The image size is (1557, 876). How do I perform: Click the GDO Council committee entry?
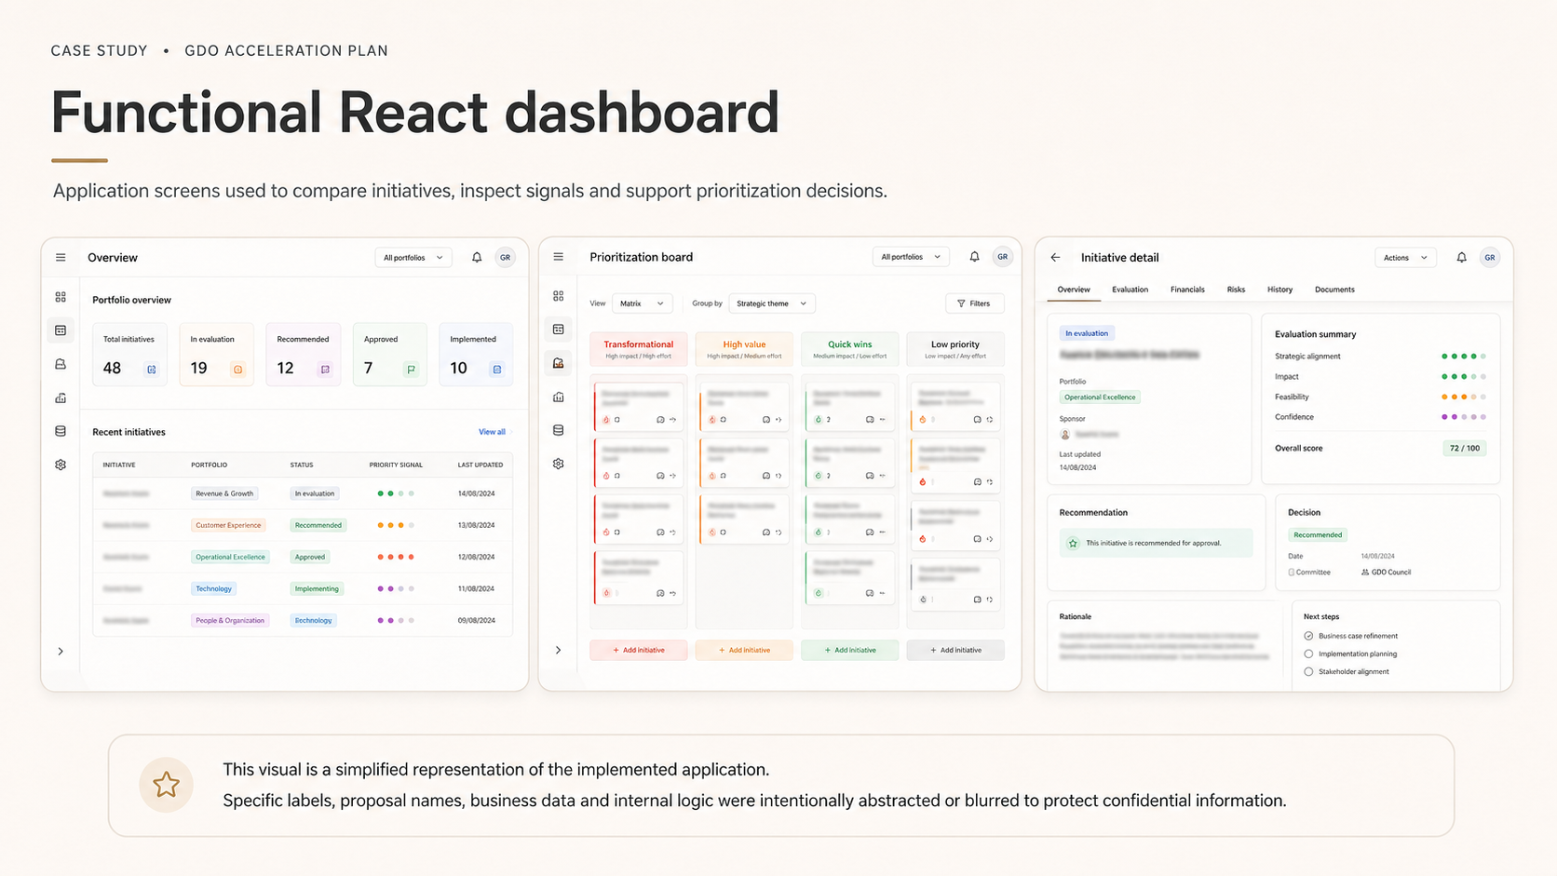point(1387,573)
